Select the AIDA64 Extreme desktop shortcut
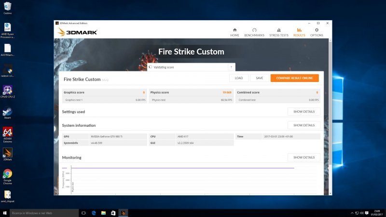386x217 pixels. point(7,135)
